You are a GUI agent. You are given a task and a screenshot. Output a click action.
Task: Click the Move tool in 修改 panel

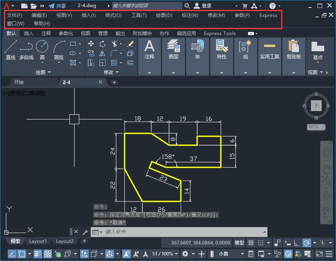pyautogui.click(x=91, y=43)
